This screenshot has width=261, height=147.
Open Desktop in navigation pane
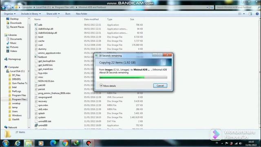pyautogui.click(x=14, y=19)
